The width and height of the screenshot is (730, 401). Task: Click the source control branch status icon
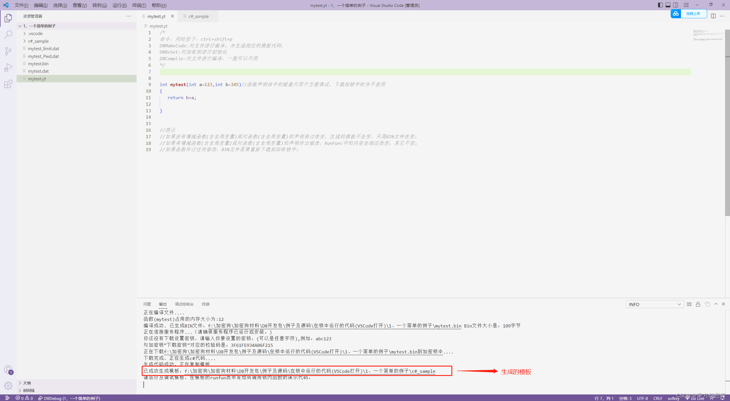coord(7,398)
